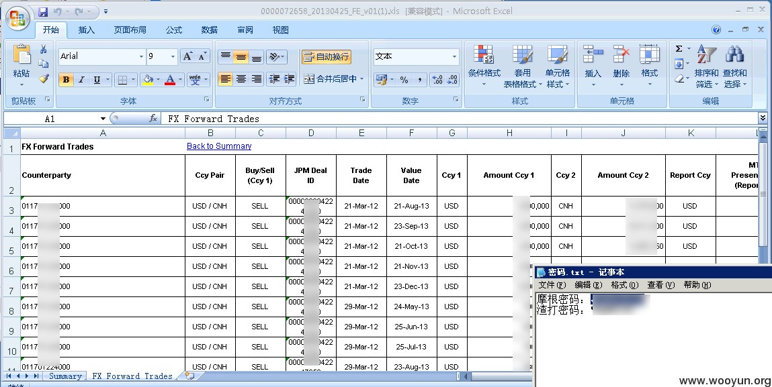The image size is (772, 387).
Task: Open 查找和选择 find and select
Action: coord(734,66)
